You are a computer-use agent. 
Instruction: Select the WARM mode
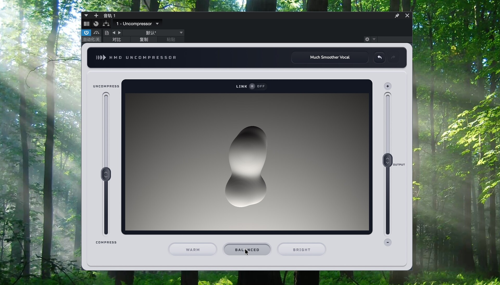point(193,250)
